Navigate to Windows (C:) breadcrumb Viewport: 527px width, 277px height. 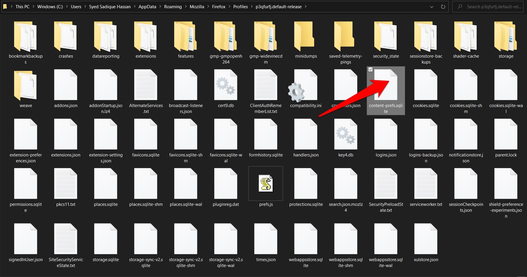pos(50,6)
